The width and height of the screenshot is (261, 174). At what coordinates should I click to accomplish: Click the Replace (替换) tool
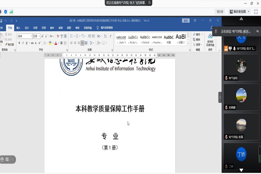click(196, 40)
